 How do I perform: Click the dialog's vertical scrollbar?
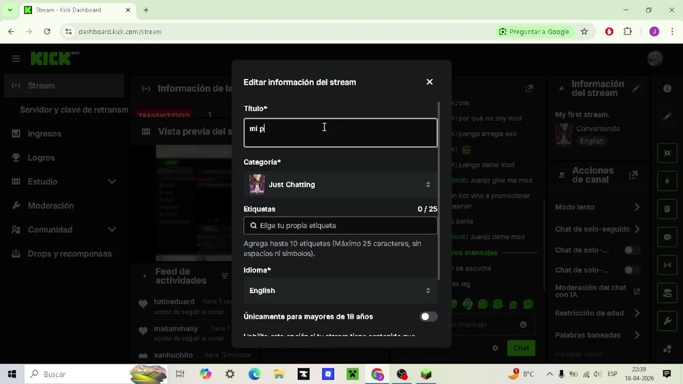coord(439,191)
